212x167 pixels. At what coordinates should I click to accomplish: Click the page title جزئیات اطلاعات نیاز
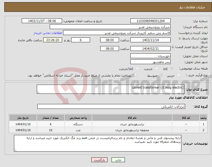192,7
